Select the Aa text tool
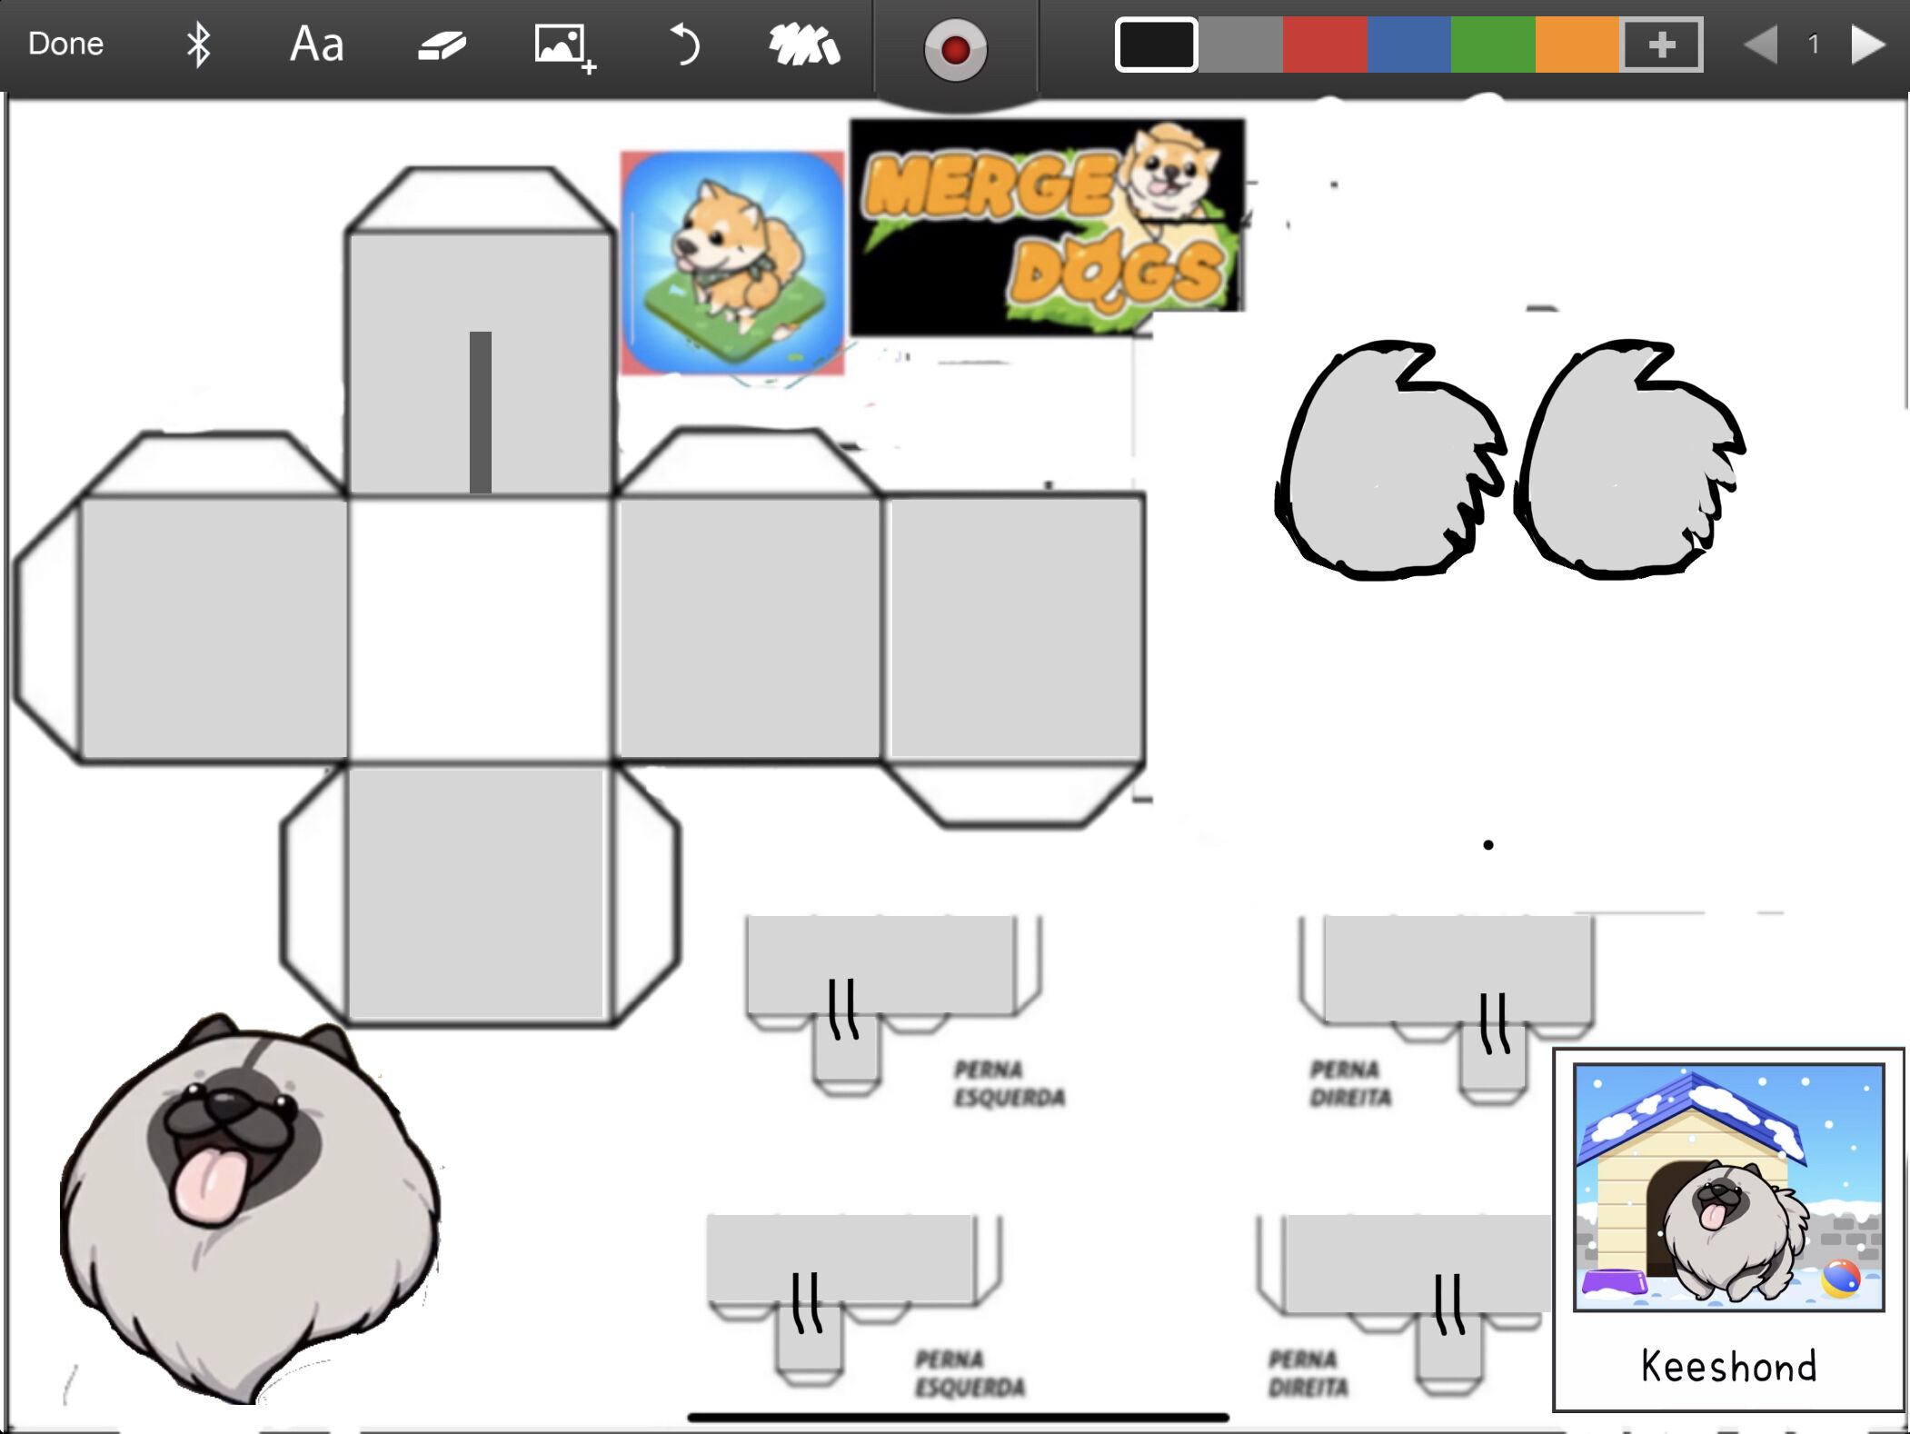The width and height of the screenshot is (1910, 1434). (316, 45)
